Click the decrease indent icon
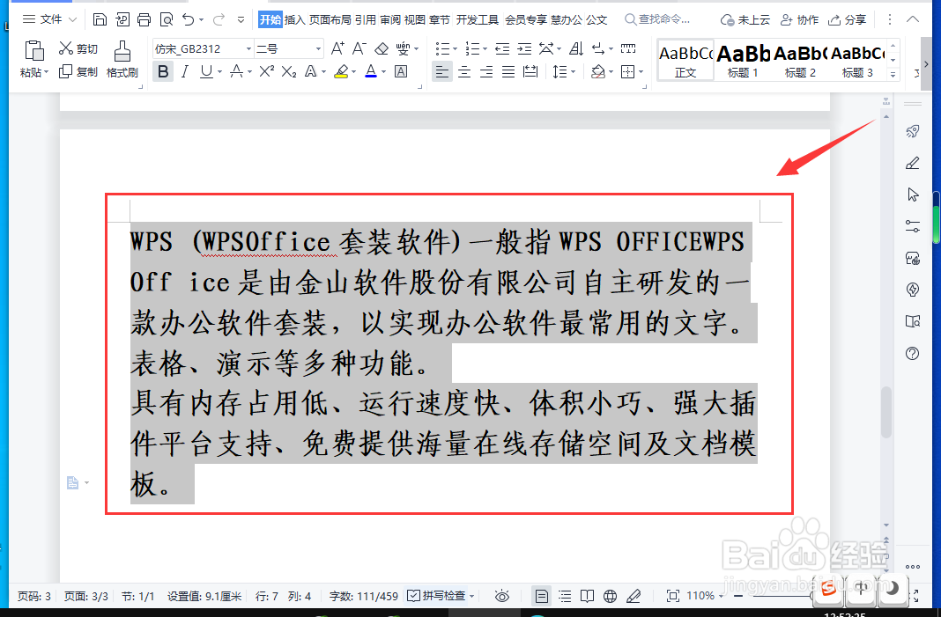Image resolution: width=941 pixels, height=617 pixels. coord(502,48)
